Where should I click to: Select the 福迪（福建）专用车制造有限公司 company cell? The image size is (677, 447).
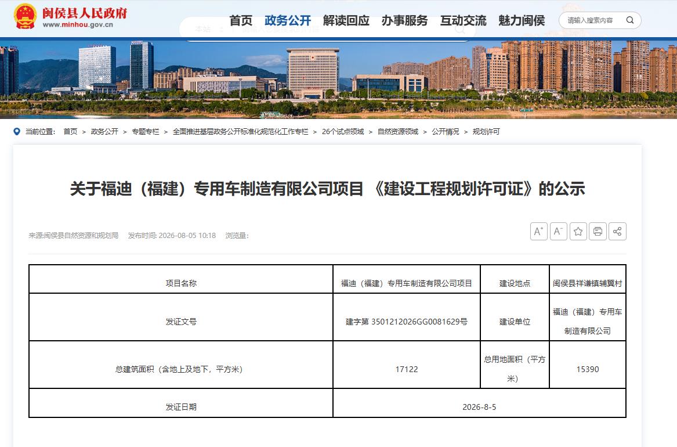[588, 317]
